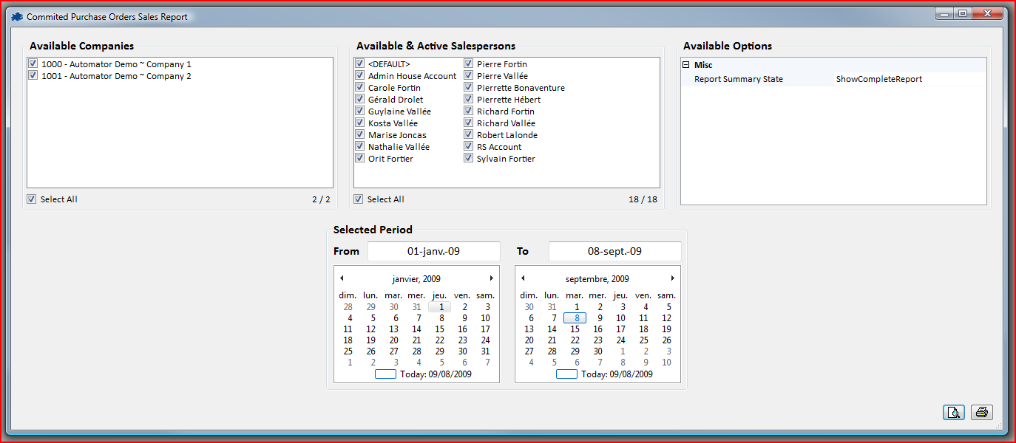Viewport: 1016px width, 443px height.
Task: Select 15 in the January calendar
Action: [x=440, y=329]
